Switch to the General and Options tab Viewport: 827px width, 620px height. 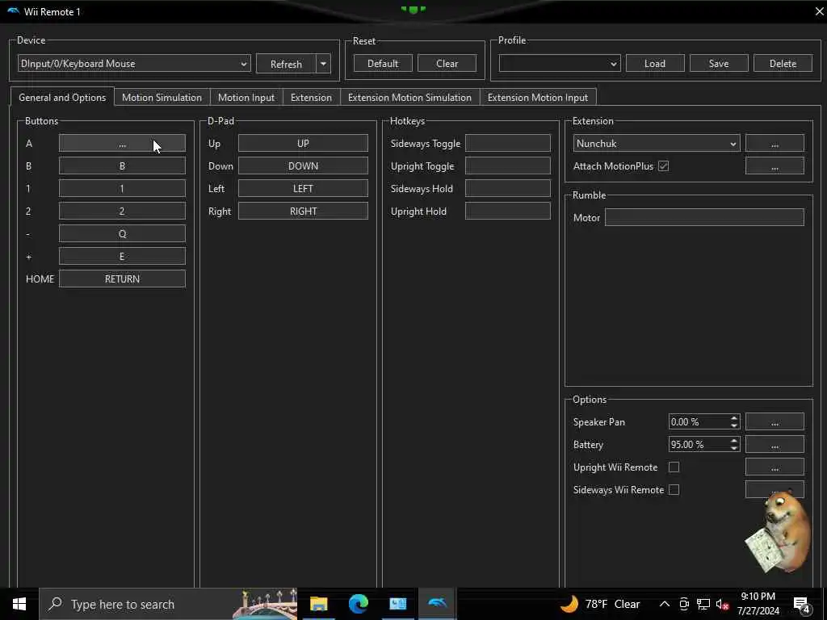tap(62, 98)
